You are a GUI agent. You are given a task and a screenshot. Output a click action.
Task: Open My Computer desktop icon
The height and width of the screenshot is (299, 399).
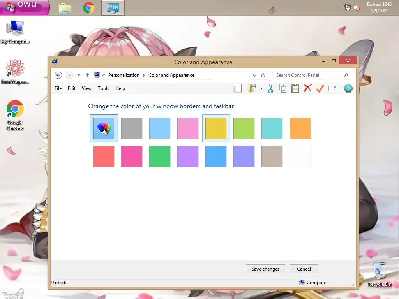coord(15,32)
